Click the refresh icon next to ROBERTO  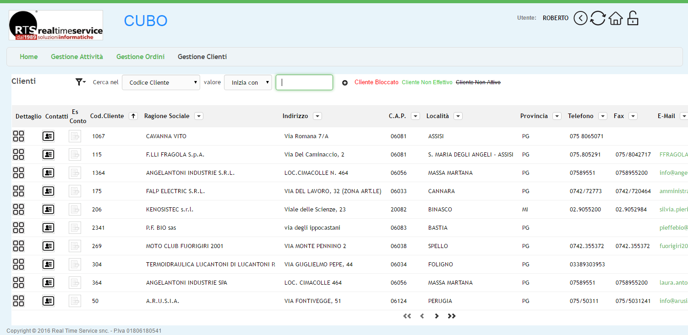click(x=598, y=18)
